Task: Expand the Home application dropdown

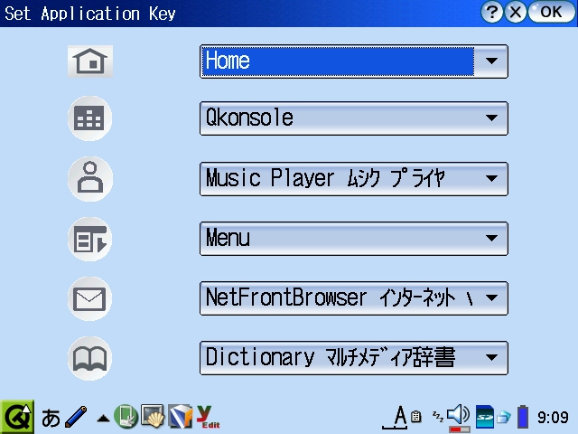Action: [491, 61]
